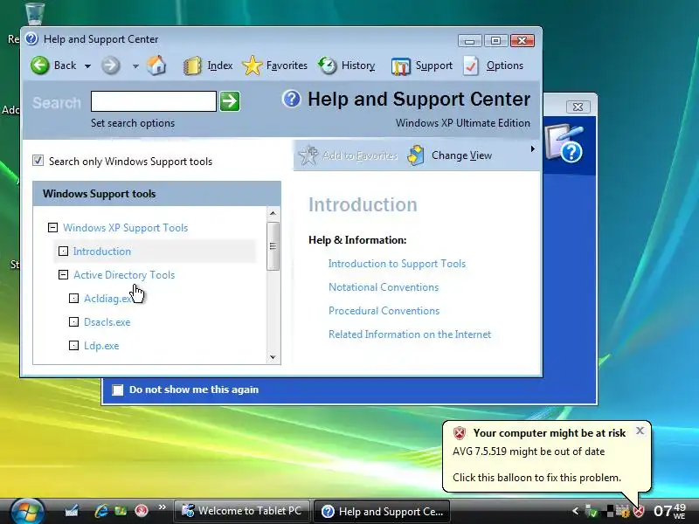Click the red round Quick Launch icon

142,511
